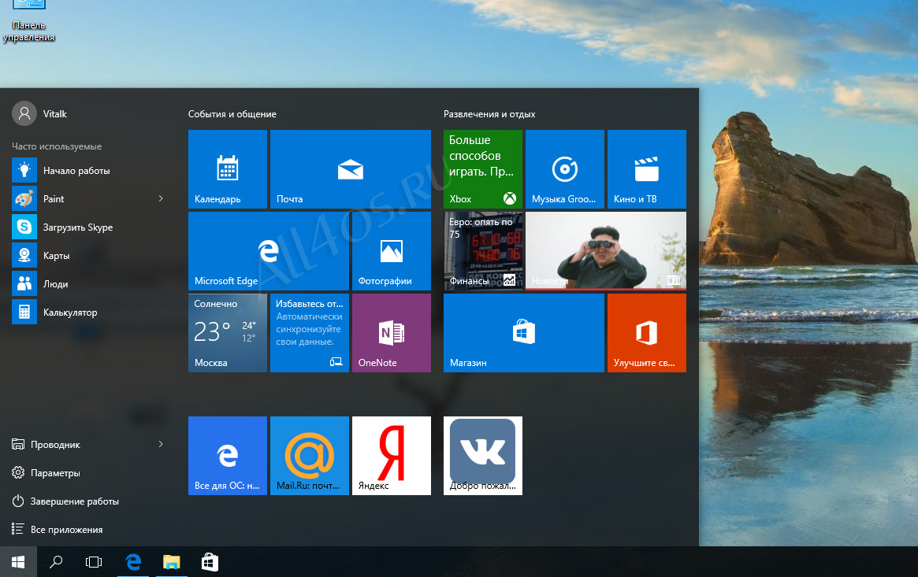Open the Улучшите св... Office tile

point(646,333)
